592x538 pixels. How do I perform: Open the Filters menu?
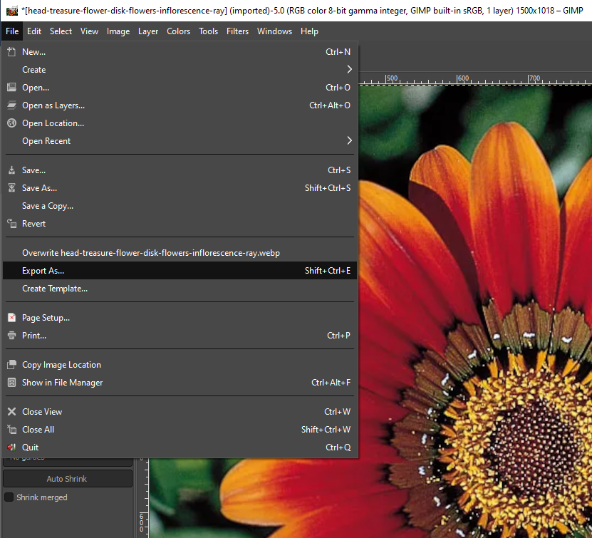pyautogui.click(x=237, y=31)
